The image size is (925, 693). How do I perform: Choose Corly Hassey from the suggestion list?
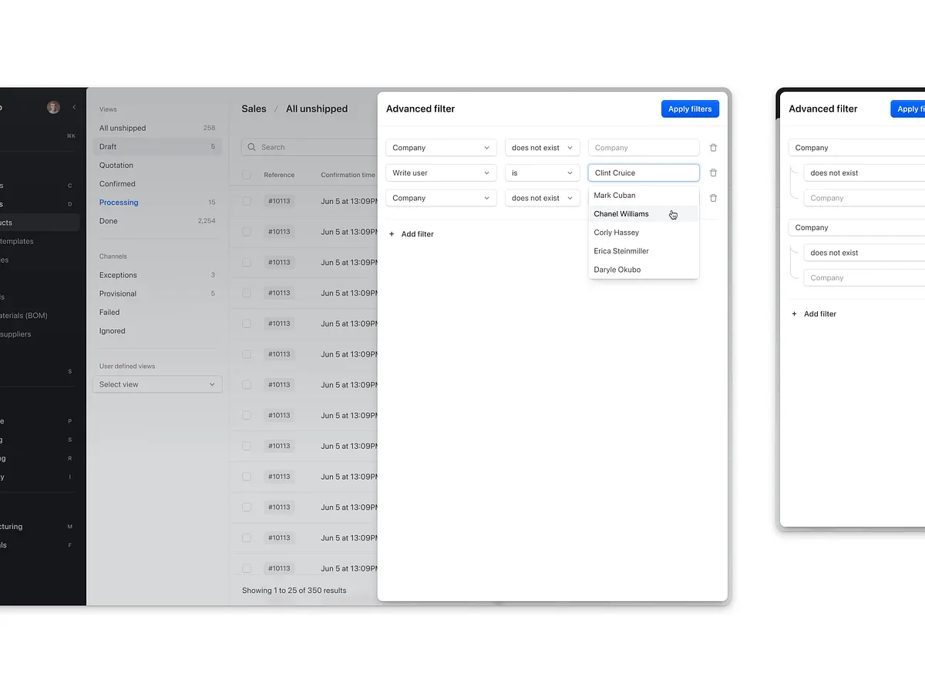pos(644,233)
